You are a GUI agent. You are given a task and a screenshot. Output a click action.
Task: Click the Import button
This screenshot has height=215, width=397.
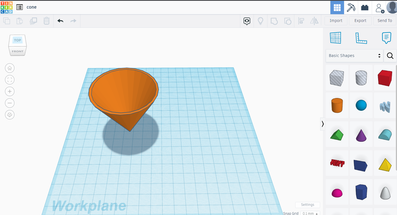pos(336,21)
